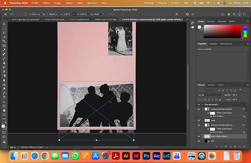The width and height of the screenshot is (251, 163).
Task: Hide the second 'mariage christian jeannine_' layer
Action: (199, 125)
